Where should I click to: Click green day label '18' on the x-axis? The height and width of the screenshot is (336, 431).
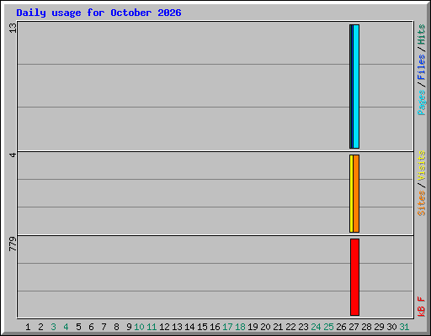click(240, 327)
